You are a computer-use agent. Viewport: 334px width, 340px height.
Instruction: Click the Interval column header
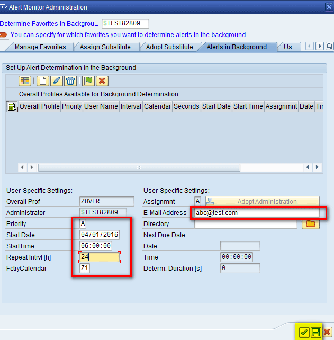click(x=131, y=106)
